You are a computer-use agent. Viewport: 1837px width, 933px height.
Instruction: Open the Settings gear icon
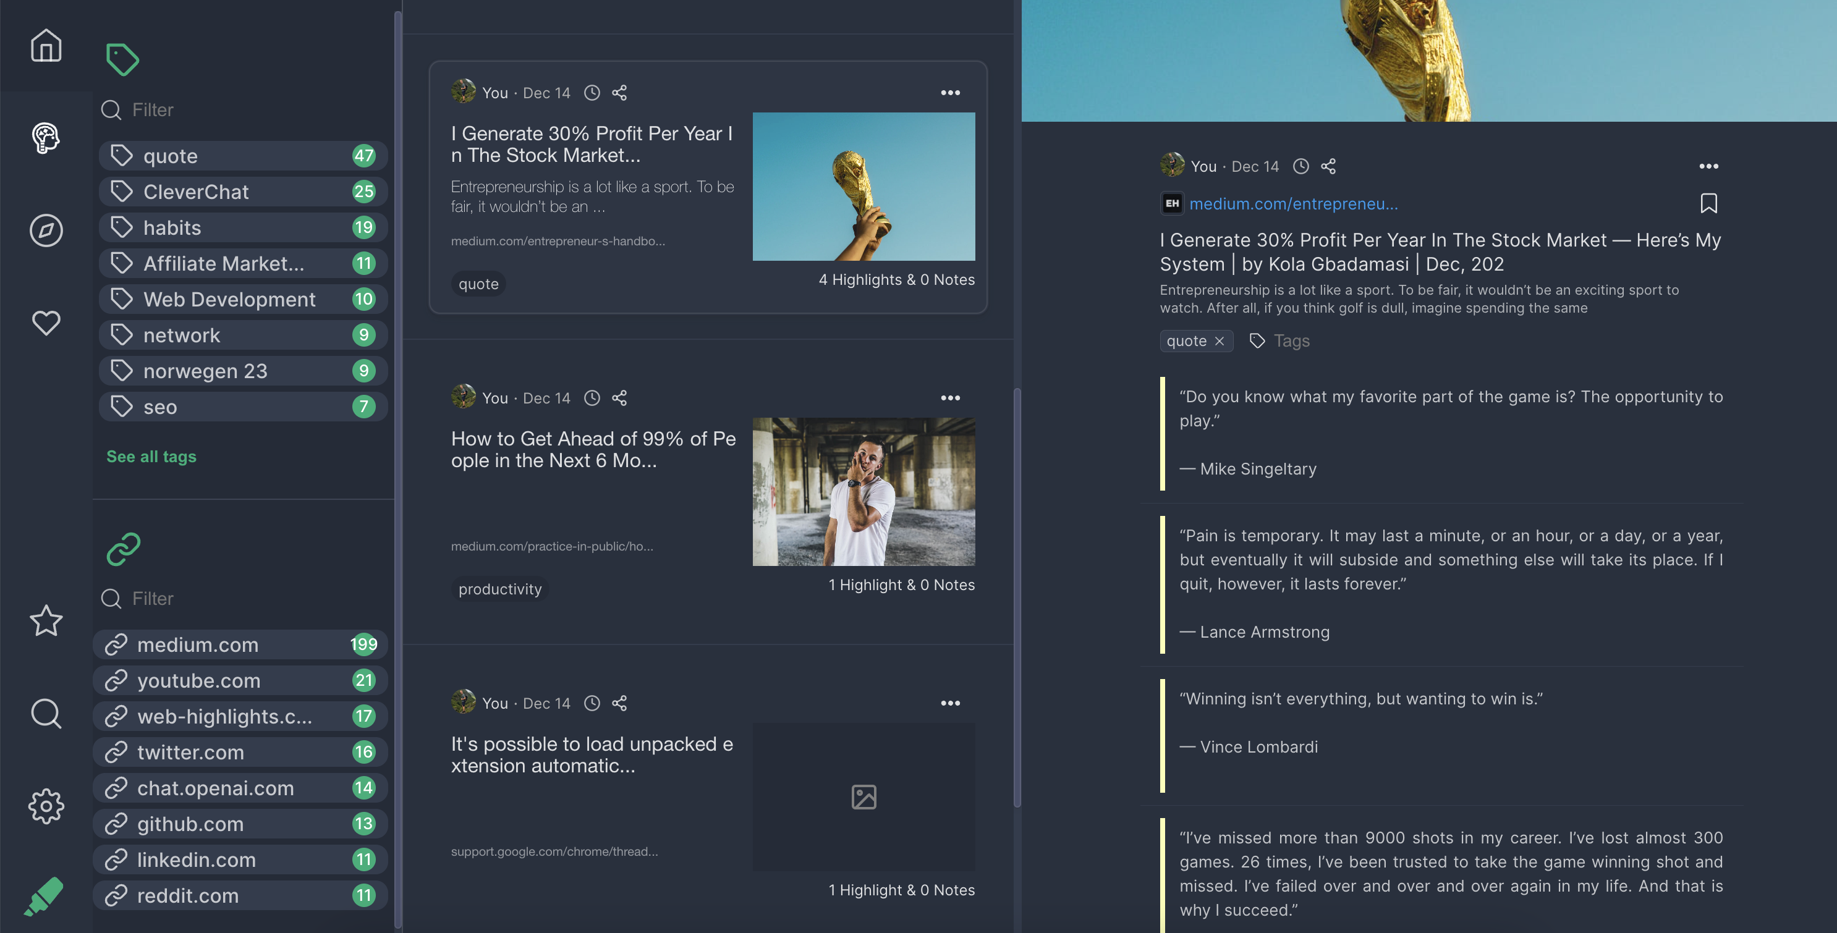[x=46, y=806]
